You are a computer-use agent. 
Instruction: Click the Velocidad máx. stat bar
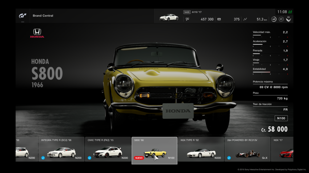pyautogui.click(x=270, y=35)
